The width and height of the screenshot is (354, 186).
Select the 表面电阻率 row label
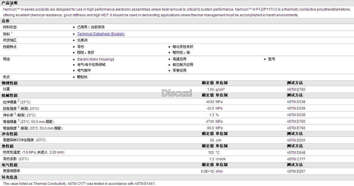pos(11,171)
